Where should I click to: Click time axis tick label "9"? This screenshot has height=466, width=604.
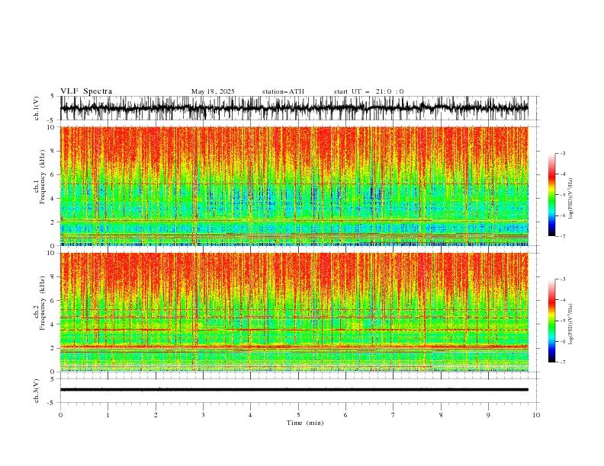(x=488, y=415)
